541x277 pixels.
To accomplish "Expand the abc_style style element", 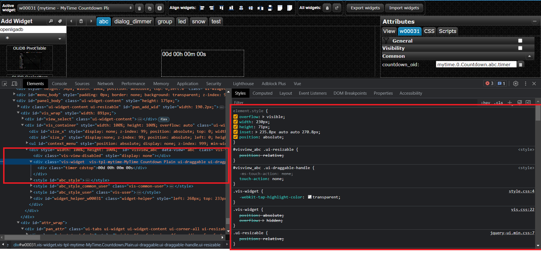I will coord(31,180).
